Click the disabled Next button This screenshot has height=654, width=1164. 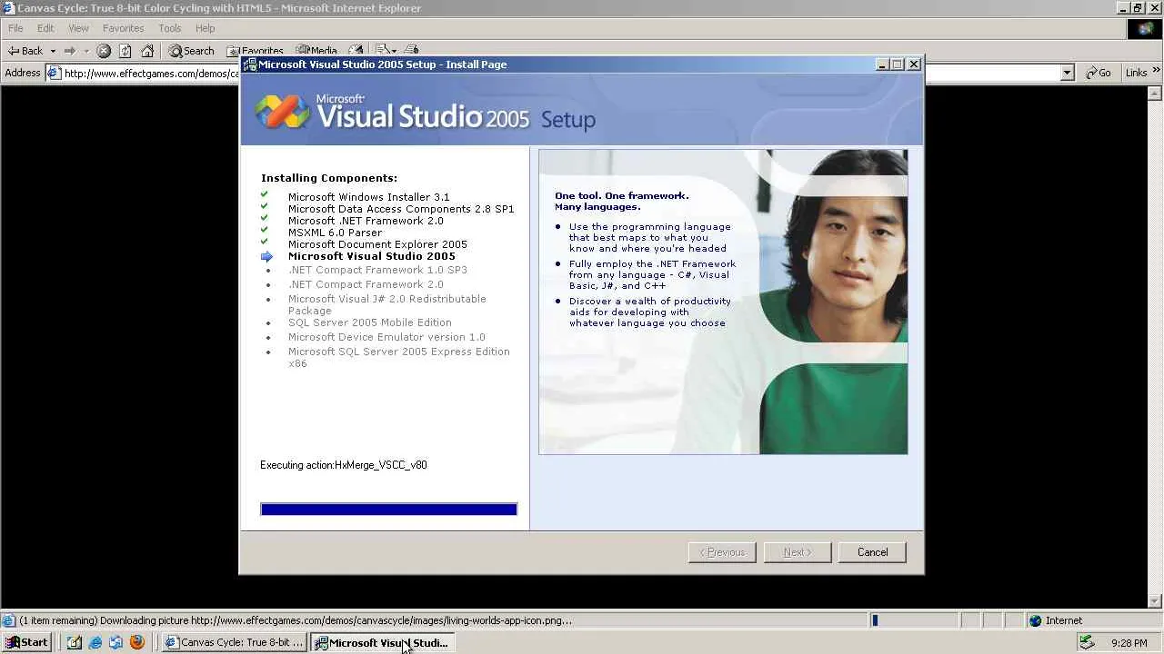coord(798,552)
